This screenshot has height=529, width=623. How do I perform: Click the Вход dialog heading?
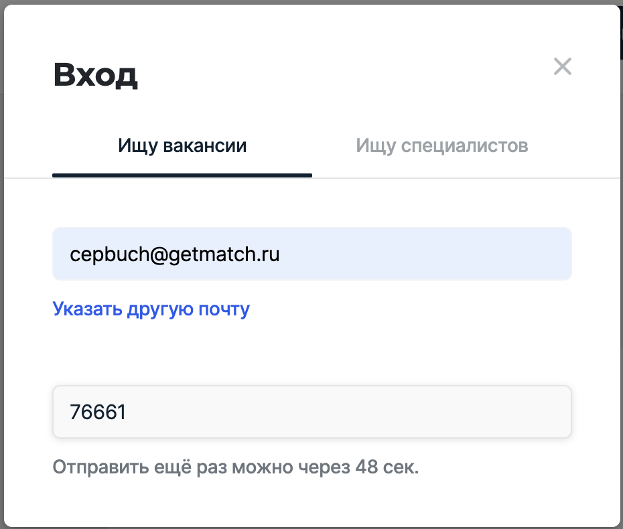coord(95,76)
